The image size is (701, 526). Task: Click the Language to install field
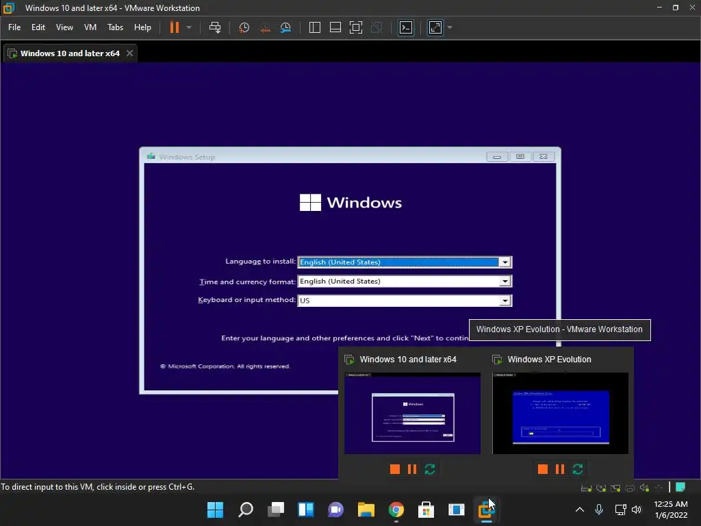[x=405, y=262]
